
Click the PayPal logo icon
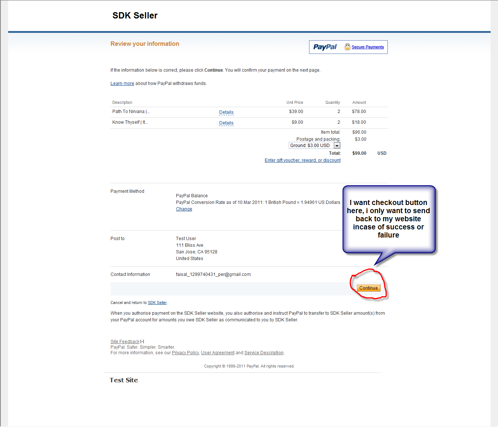tap(325, 47)
